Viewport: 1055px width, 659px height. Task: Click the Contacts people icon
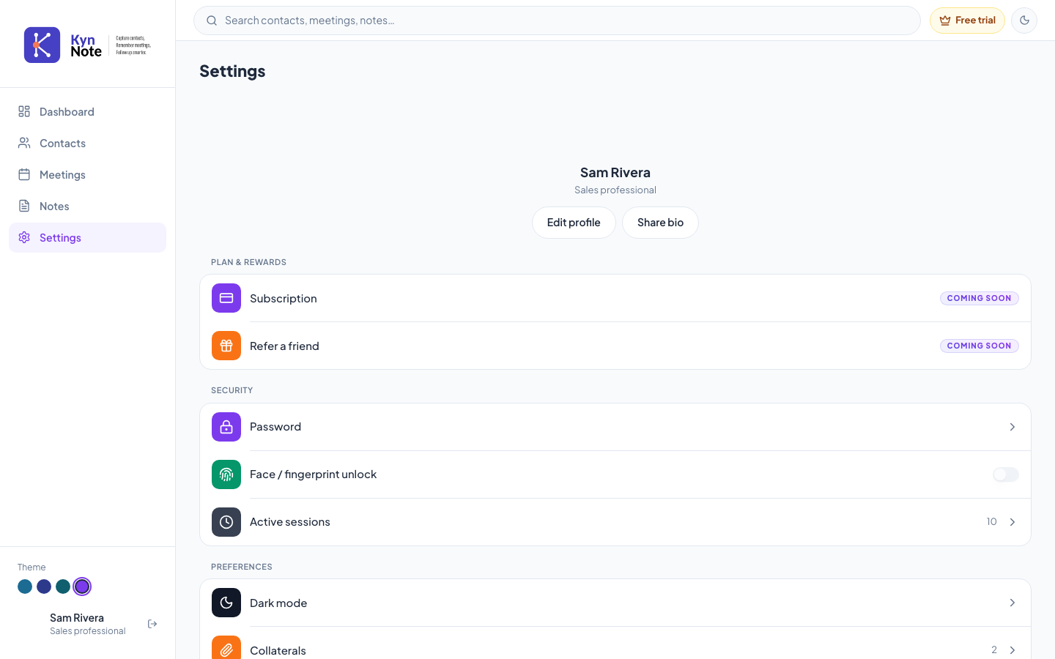[24, 143]
